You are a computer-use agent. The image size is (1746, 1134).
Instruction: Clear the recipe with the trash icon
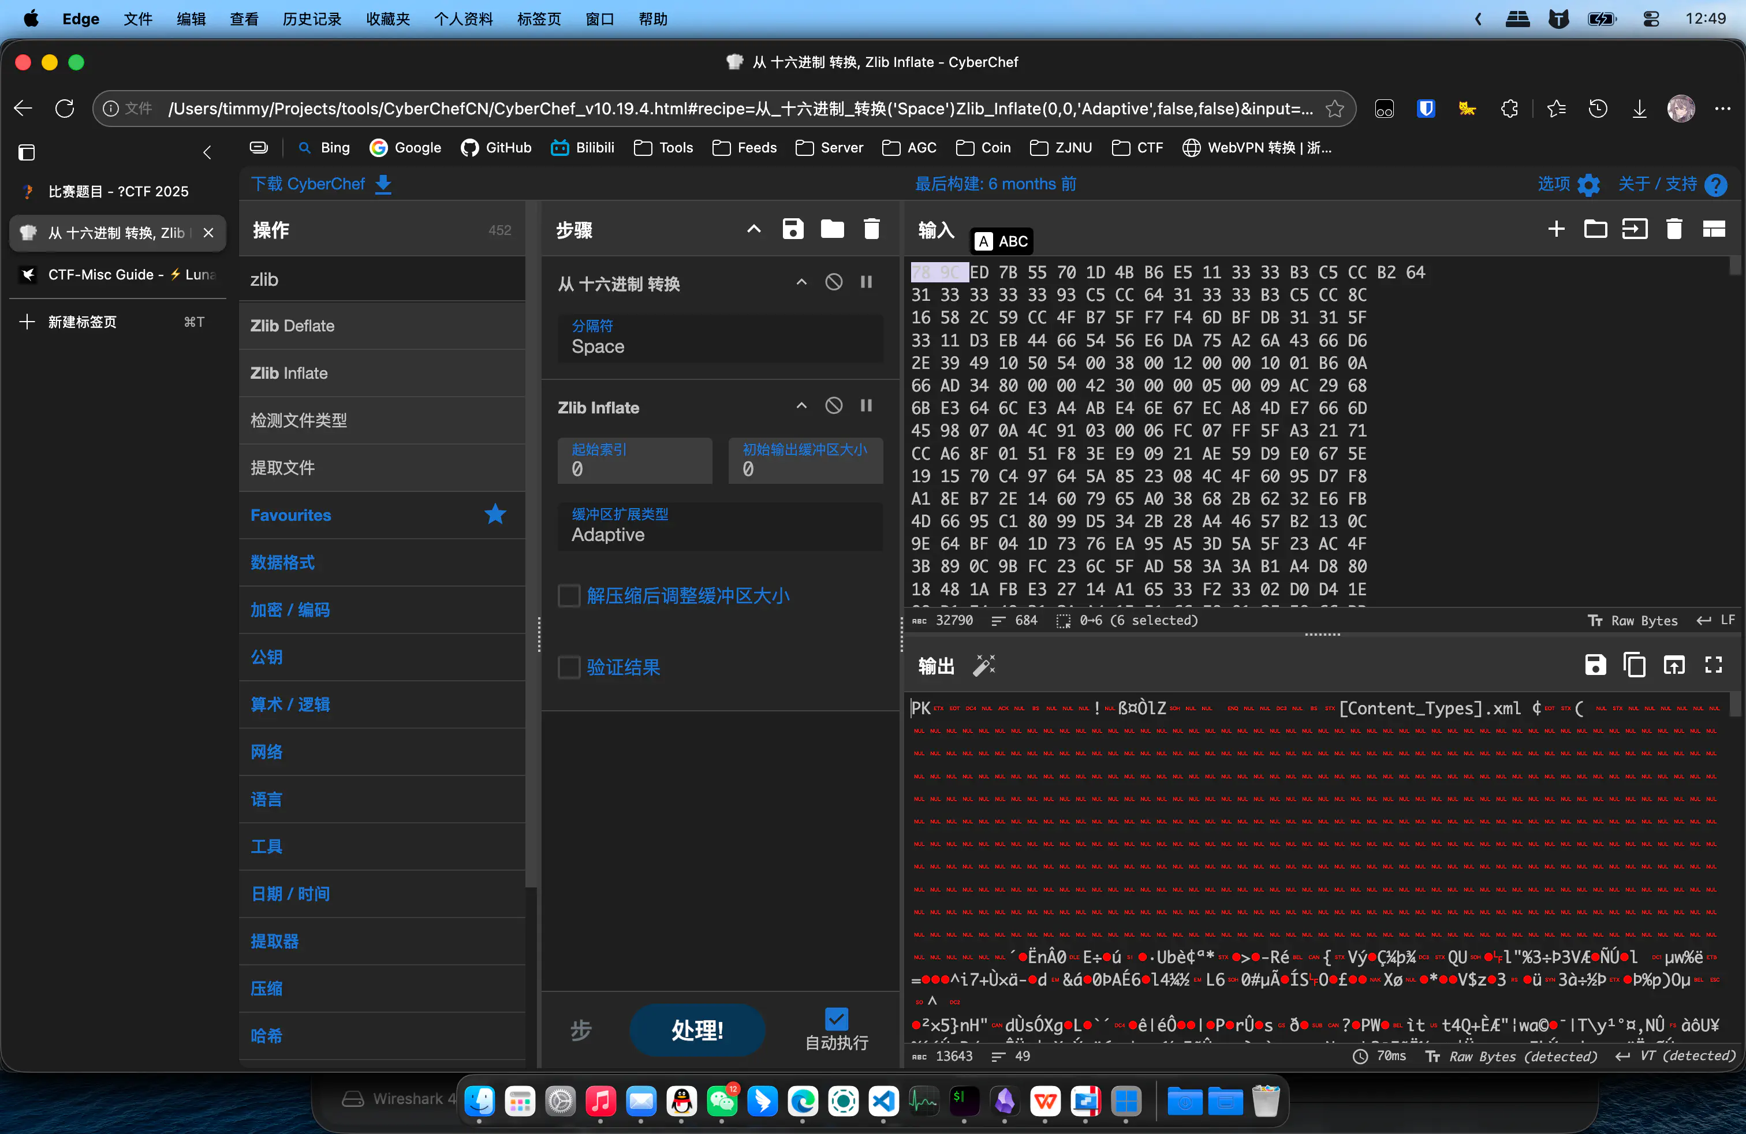pyautogui.click(x=871, y=230)
